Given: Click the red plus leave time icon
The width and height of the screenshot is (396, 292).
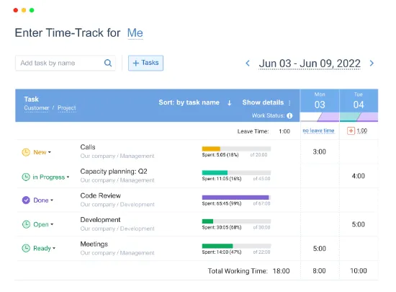Looking at the screenshot, I should 351,130.
